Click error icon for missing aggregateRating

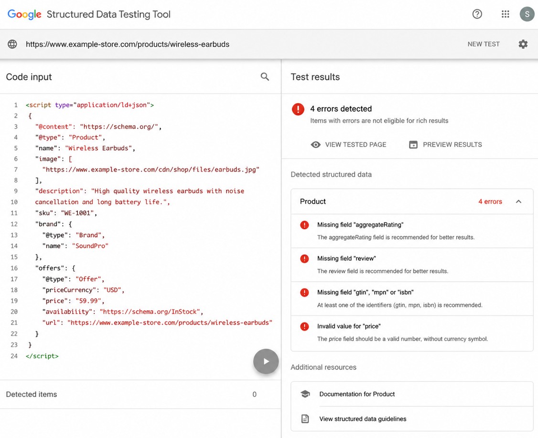pos(304,225)
